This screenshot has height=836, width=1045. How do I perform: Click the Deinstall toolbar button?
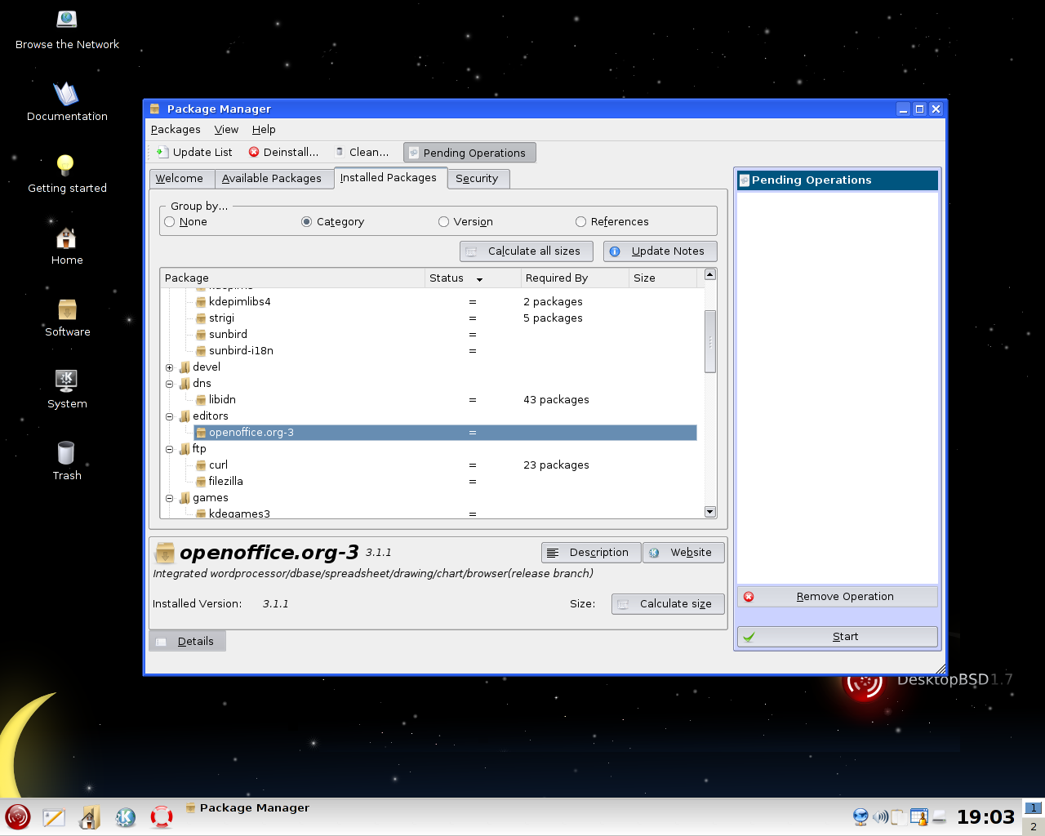[284, 152]
